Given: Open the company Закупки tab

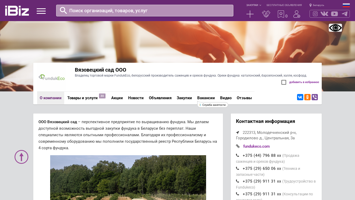Looking at the screenshot, I should click(x=184, y=98).
